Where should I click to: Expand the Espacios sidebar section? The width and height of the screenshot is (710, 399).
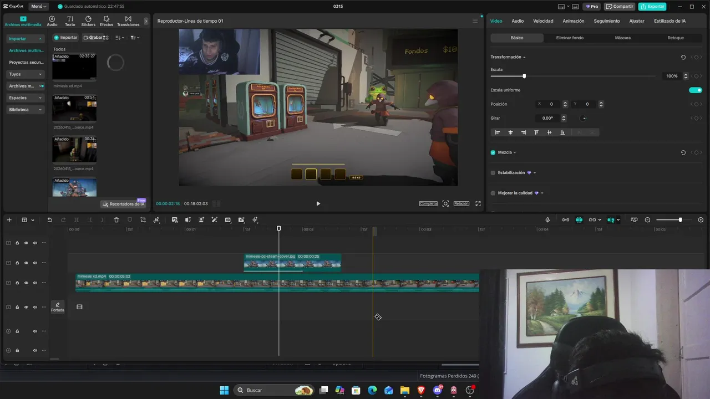pos(40,98)
